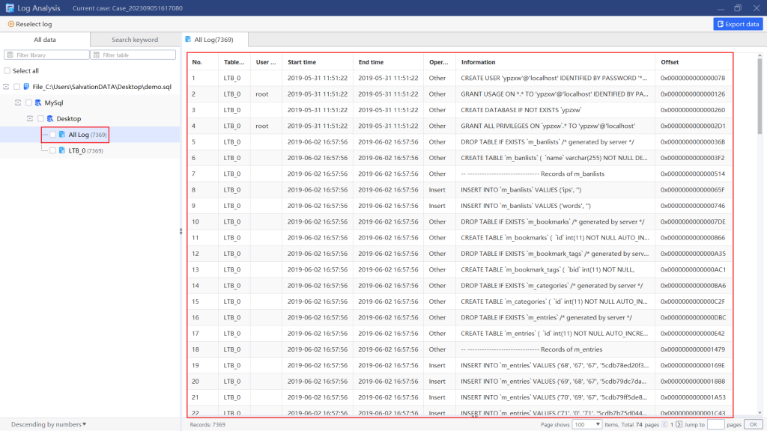Select the All Log(7369) results tab

tap(215, 40)
